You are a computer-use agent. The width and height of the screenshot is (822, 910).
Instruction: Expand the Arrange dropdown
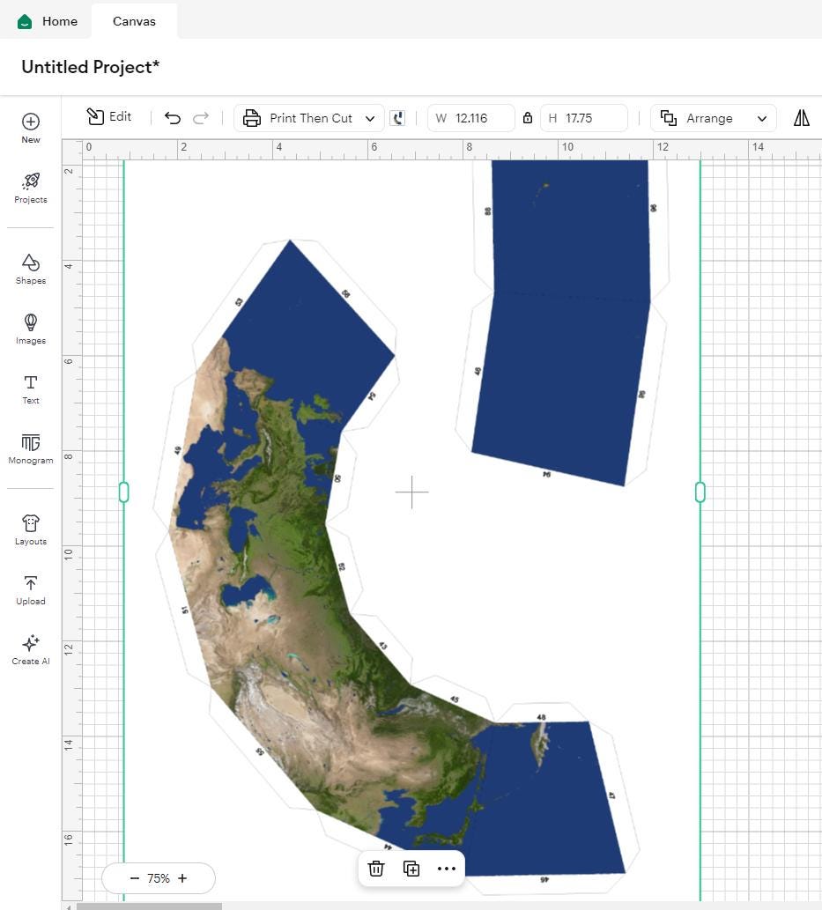click(714, 118)
